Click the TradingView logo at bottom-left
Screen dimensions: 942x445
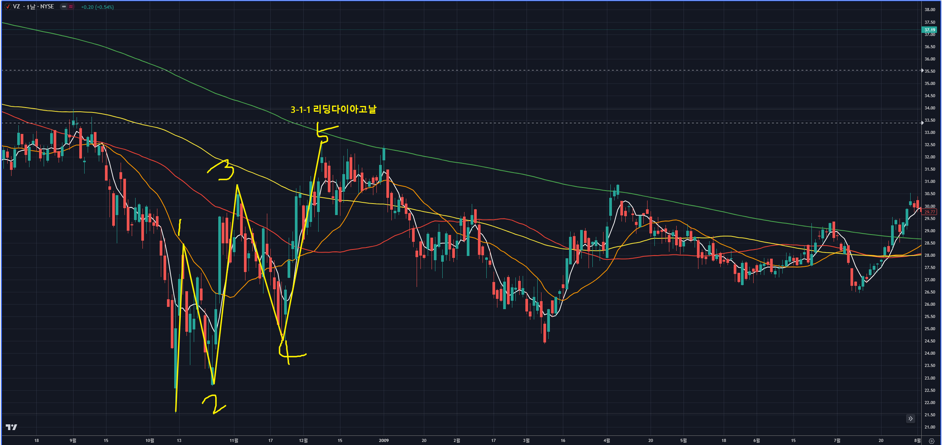(x=11, y=427)
